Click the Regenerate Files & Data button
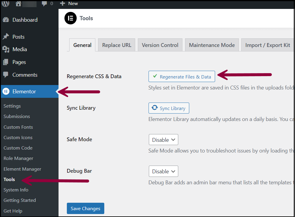The image size is (295, 217). tap(182, 76)
